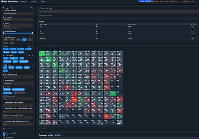
Task: Uncheck Позиция опенера grouping checkbox
Action: click(x=4, y=133)
